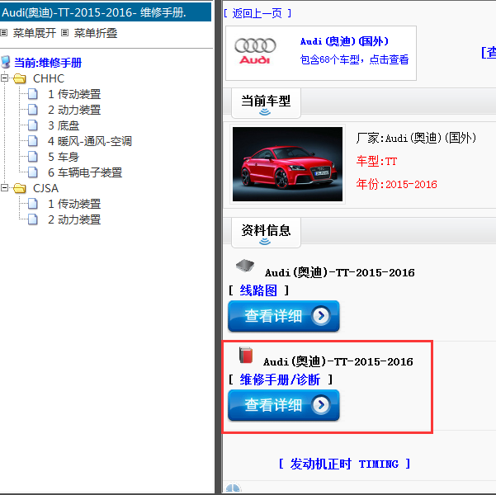Open the 维修手册/诊断 link
Viewport: 496px width, 495px height.
[x=280, y=379]
